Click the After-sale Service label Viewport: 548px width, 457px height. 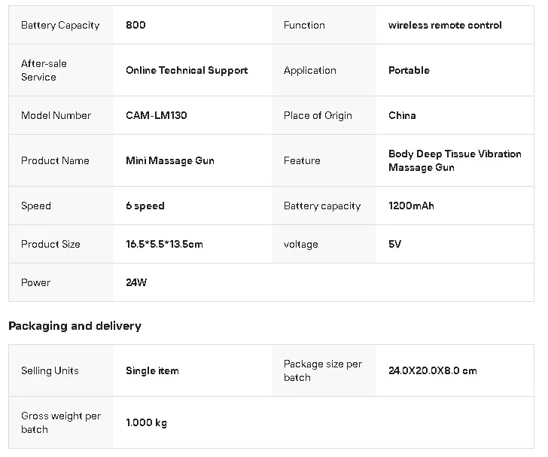coord(44,70)
